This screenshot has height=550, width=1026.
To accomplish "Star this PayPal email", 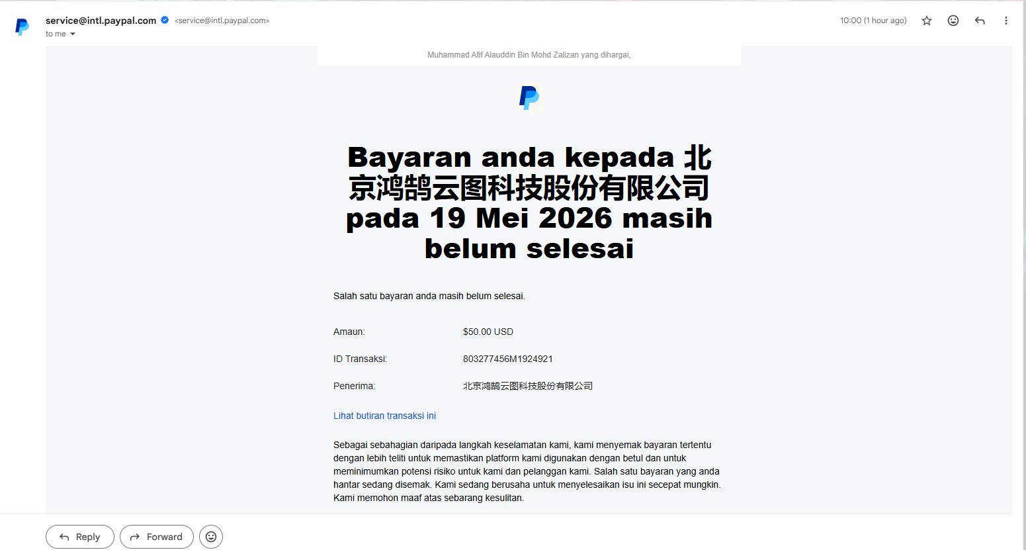I will pyautogui.click(x=927, y=21).
